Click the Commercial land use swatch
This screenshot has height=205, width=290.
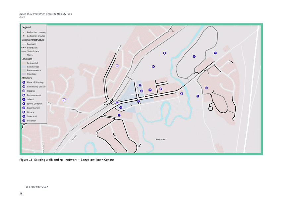click(24, 67)
